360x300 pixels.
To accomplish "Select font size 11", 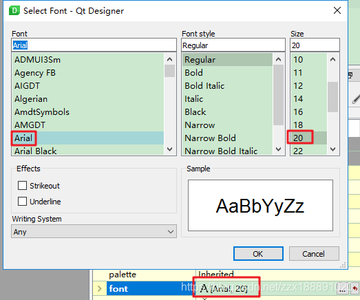I will pyautogui.click(x=309, y=73).
